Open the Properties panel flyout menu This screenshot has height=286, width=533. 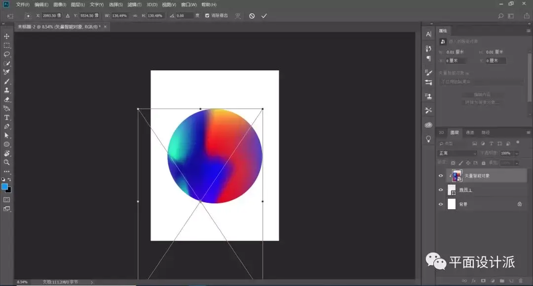tap(528, 31)
